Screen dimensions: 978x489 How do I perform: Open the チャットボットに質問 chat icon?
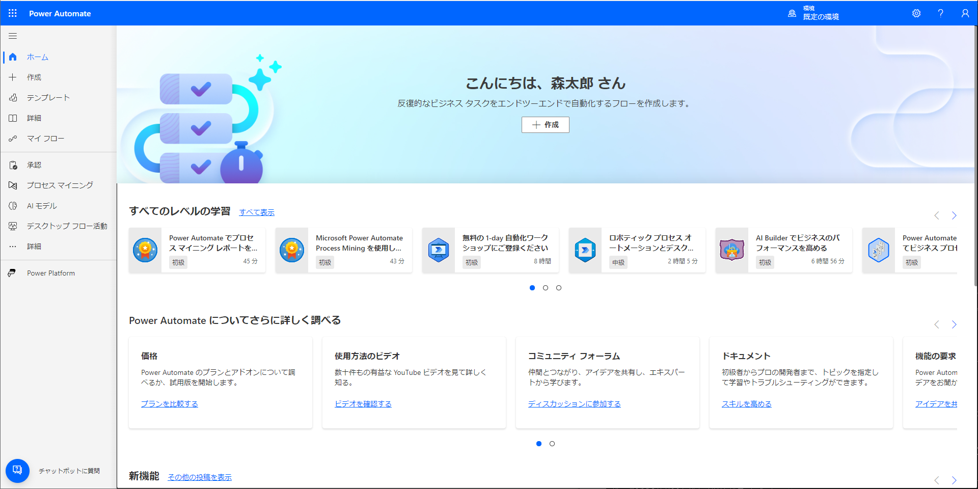[x=18, y=471]
